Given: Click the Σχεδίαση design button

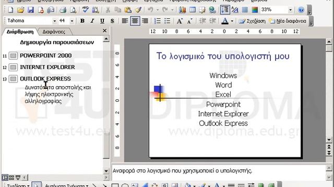Looking at the screenshot, I should pos(252,21).
